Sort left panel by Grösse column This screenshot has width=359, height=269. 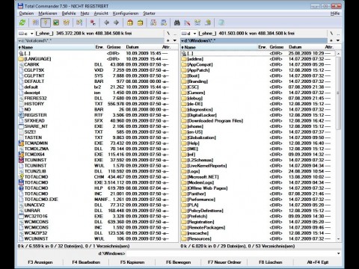point(114,47)
